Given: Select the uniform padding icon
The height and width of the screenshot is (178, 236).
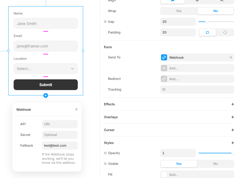Looking at the screenshot, I should (x=207, y=32).
